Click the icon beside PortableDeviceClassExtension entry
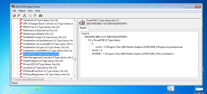Screen dimensions: 207x94 click(x=21, y=41)
